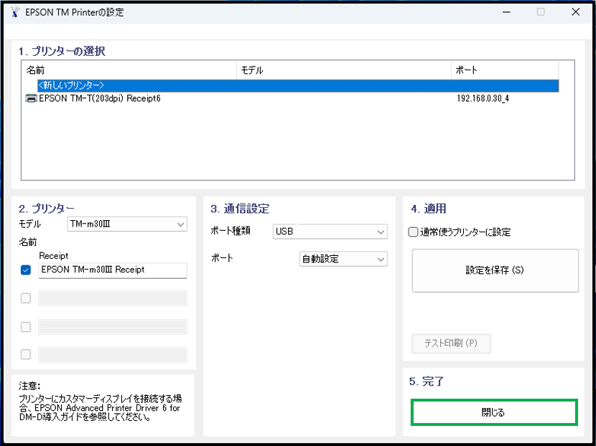Tick the fourth empty printer name checkbox
The height and width of the screenshot is (446, 596).
(26, 354)
